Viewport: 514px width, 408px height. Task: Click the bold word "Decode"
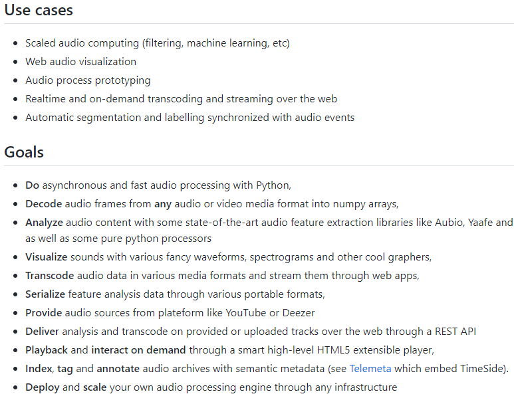(43, 204)
